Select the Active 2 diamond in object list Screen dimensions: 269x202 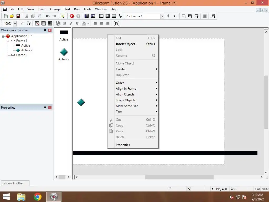click(64, 52)
